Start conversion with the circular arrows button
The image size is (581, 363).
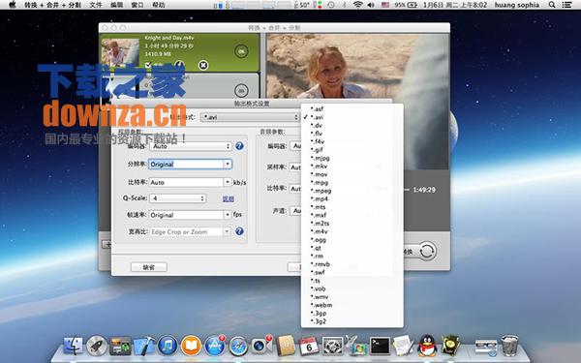428,251
